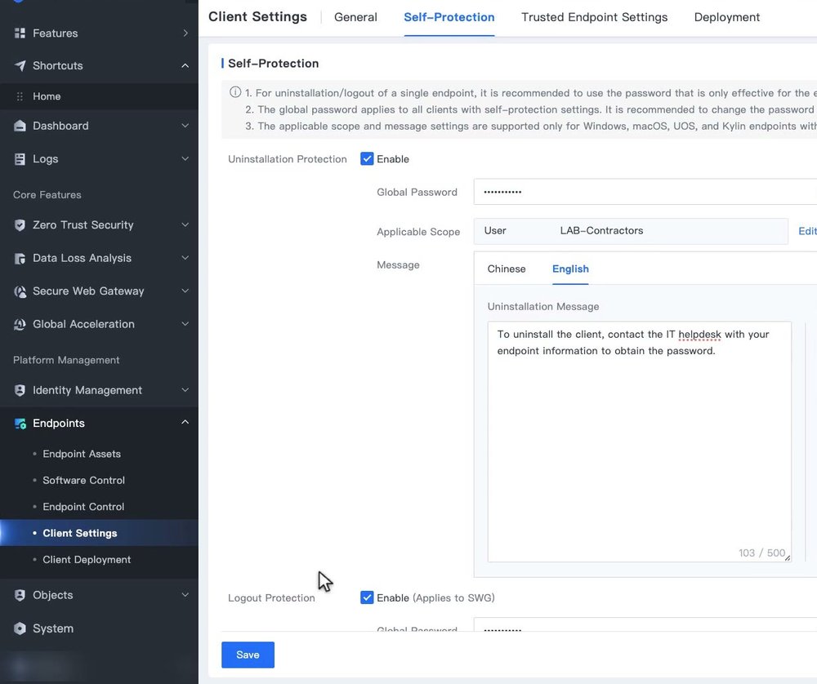The width and height of the screenshot is (817, 684).
Task: Click the System hexagon icon
Action: tap(20, 628)
